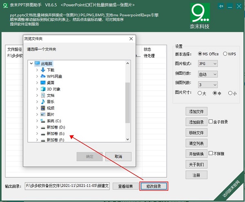Click the WPS网盘 cloud icon

tap(43, 76)
